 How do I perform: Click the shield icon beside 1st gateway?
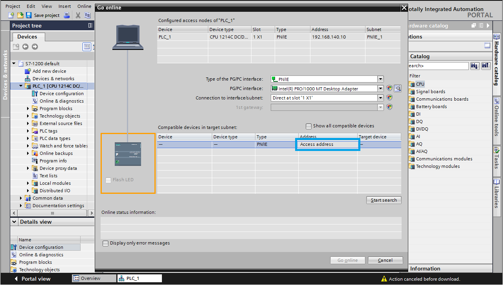pyautogui.click(x=389, y=107)
